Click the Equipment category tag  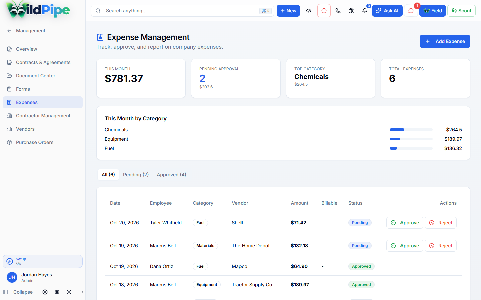(207, 285)
